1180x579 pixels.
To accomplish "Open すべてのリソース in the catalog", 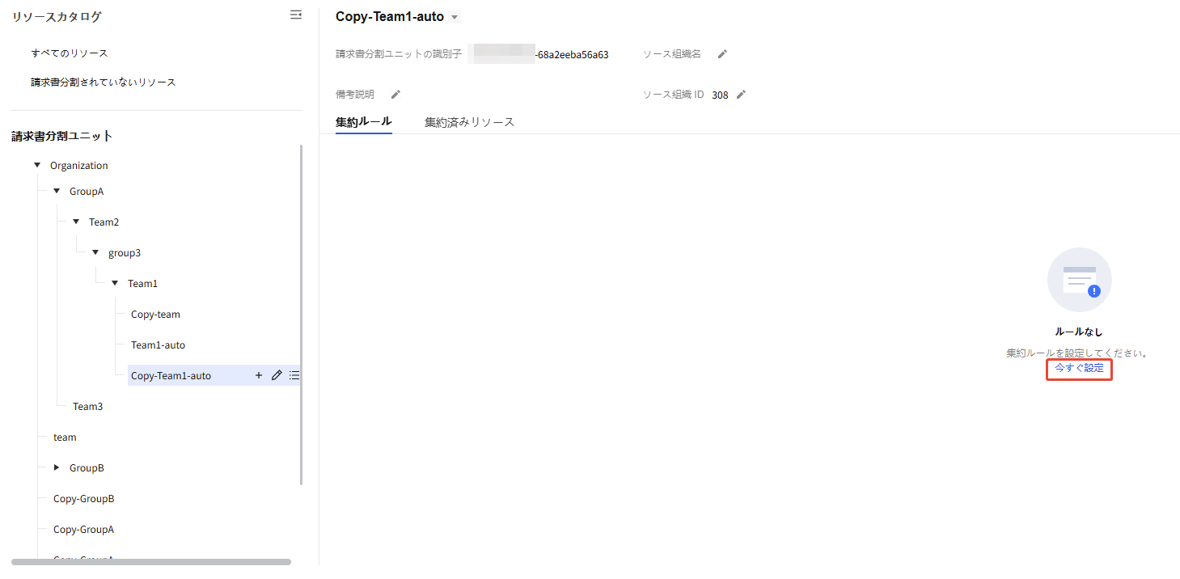I will pos(70,53).
